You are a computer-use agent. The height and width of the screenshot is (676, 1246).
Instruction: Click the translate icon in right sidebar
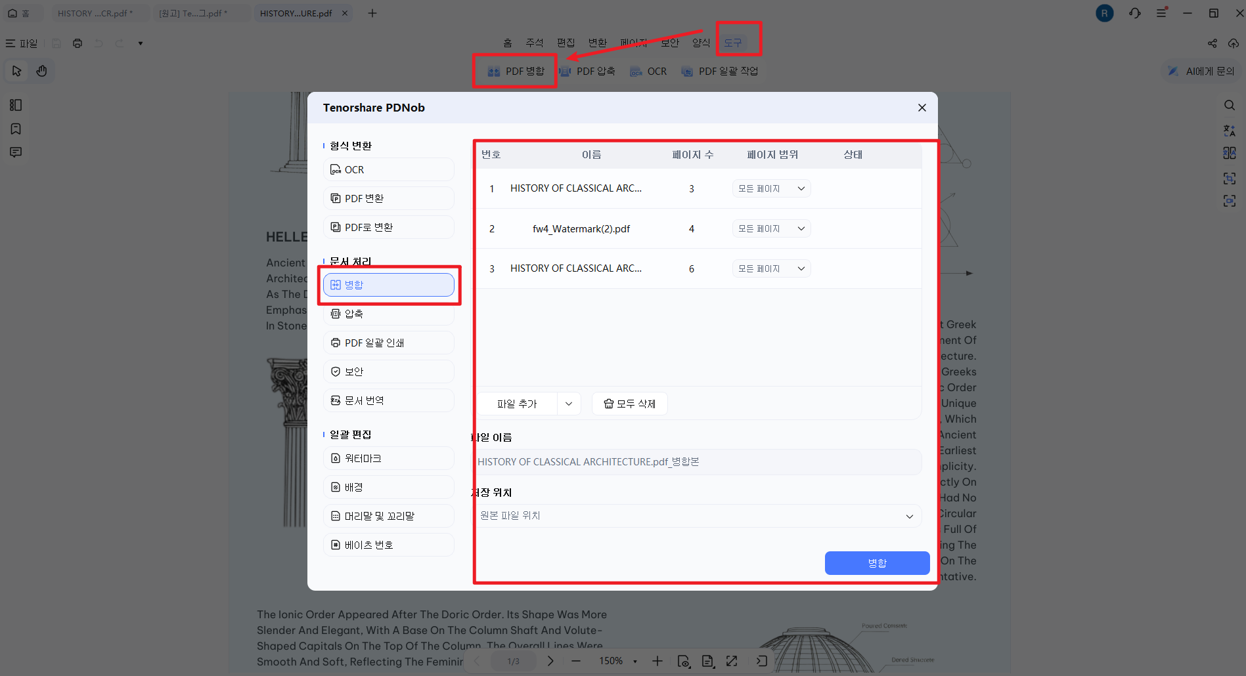[1230, 130]
